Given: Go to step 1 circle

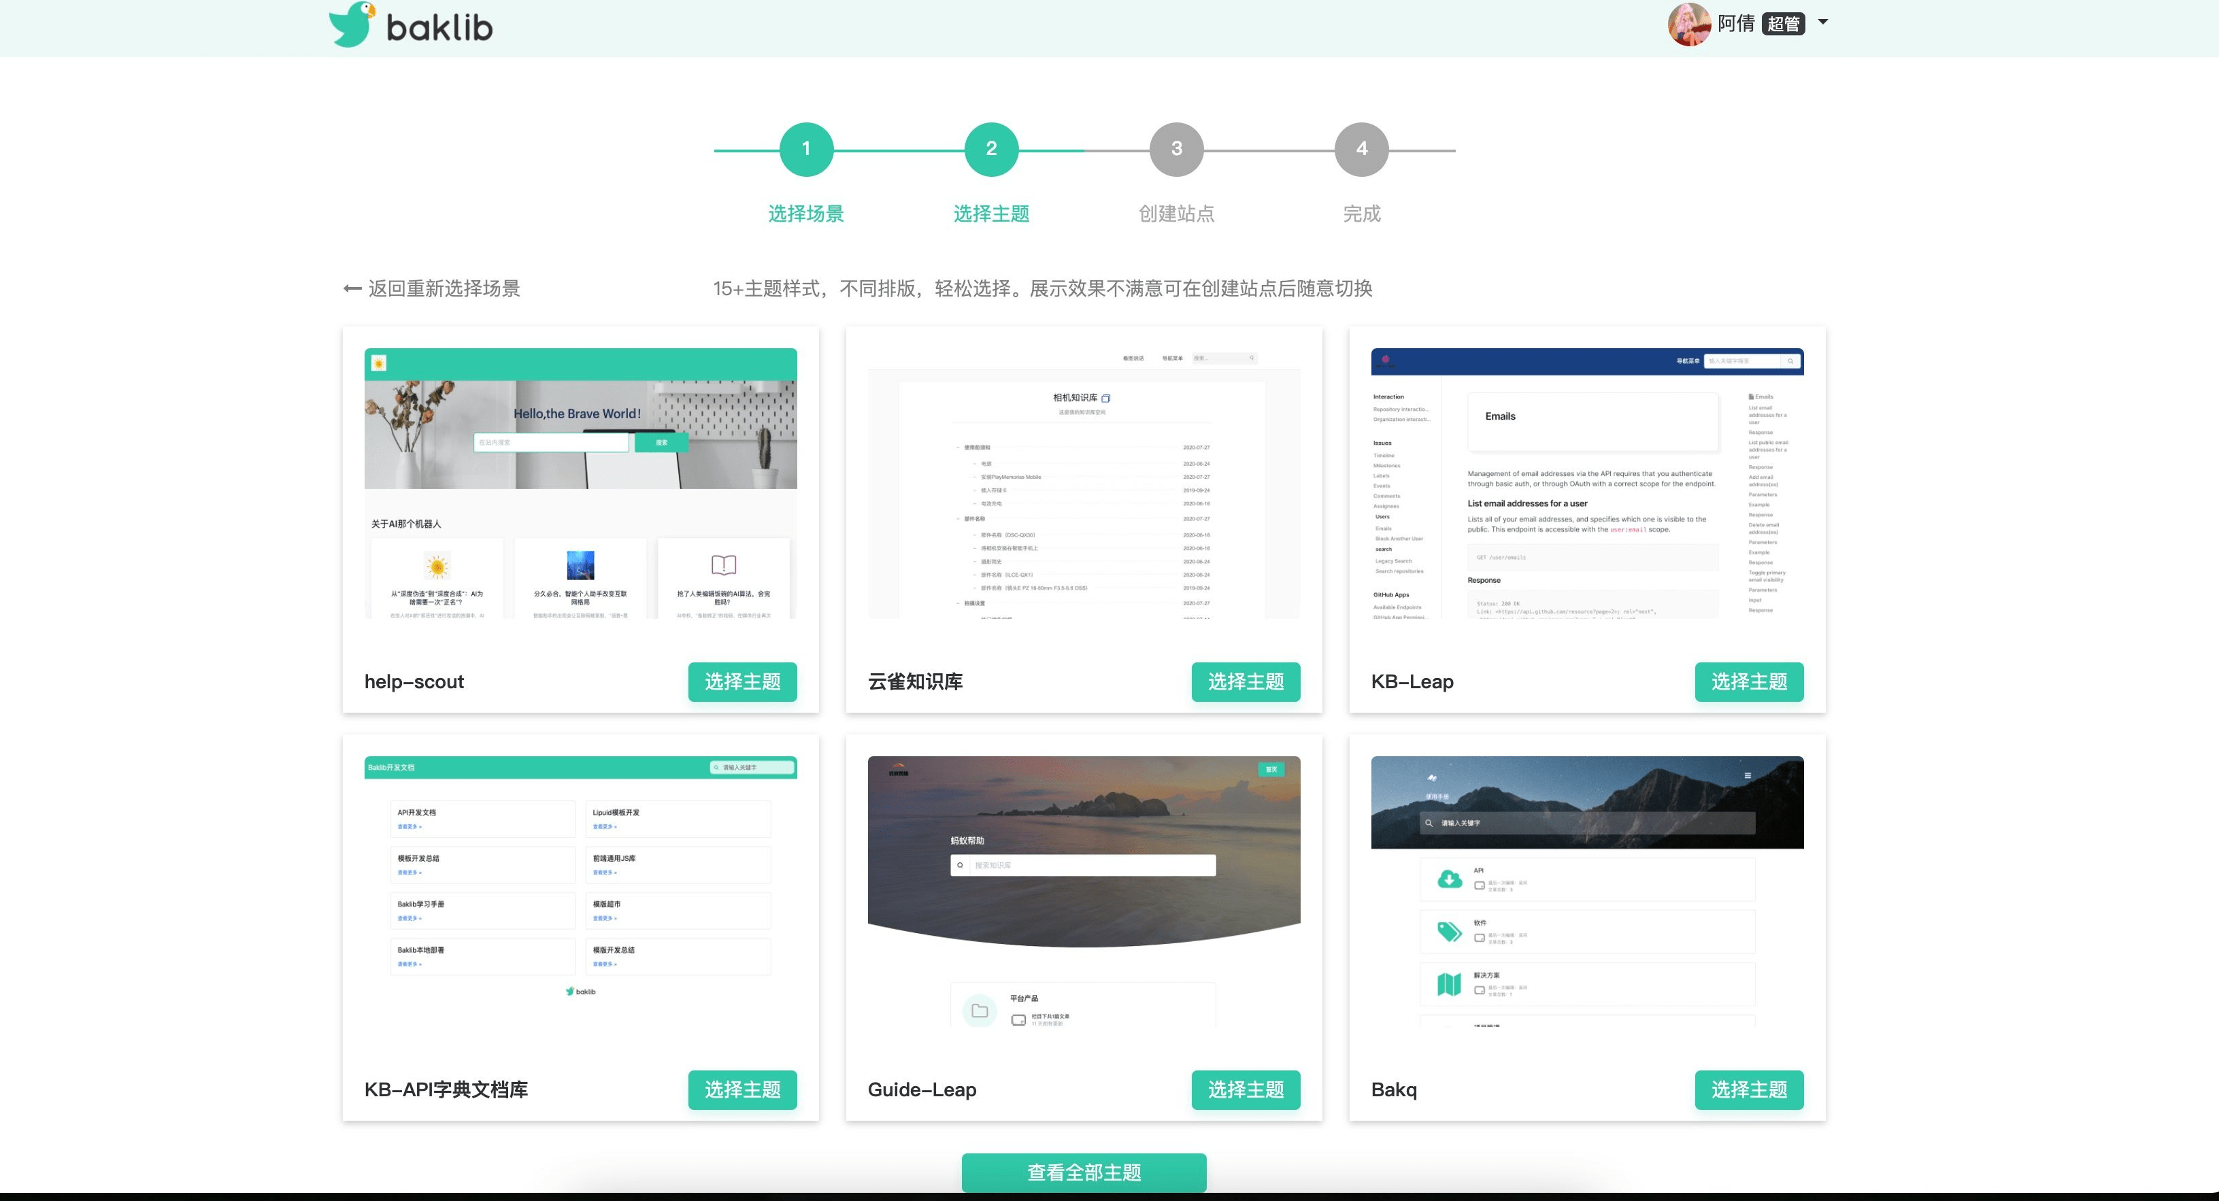Looking at the screenshot, I should tap(806, 149).
